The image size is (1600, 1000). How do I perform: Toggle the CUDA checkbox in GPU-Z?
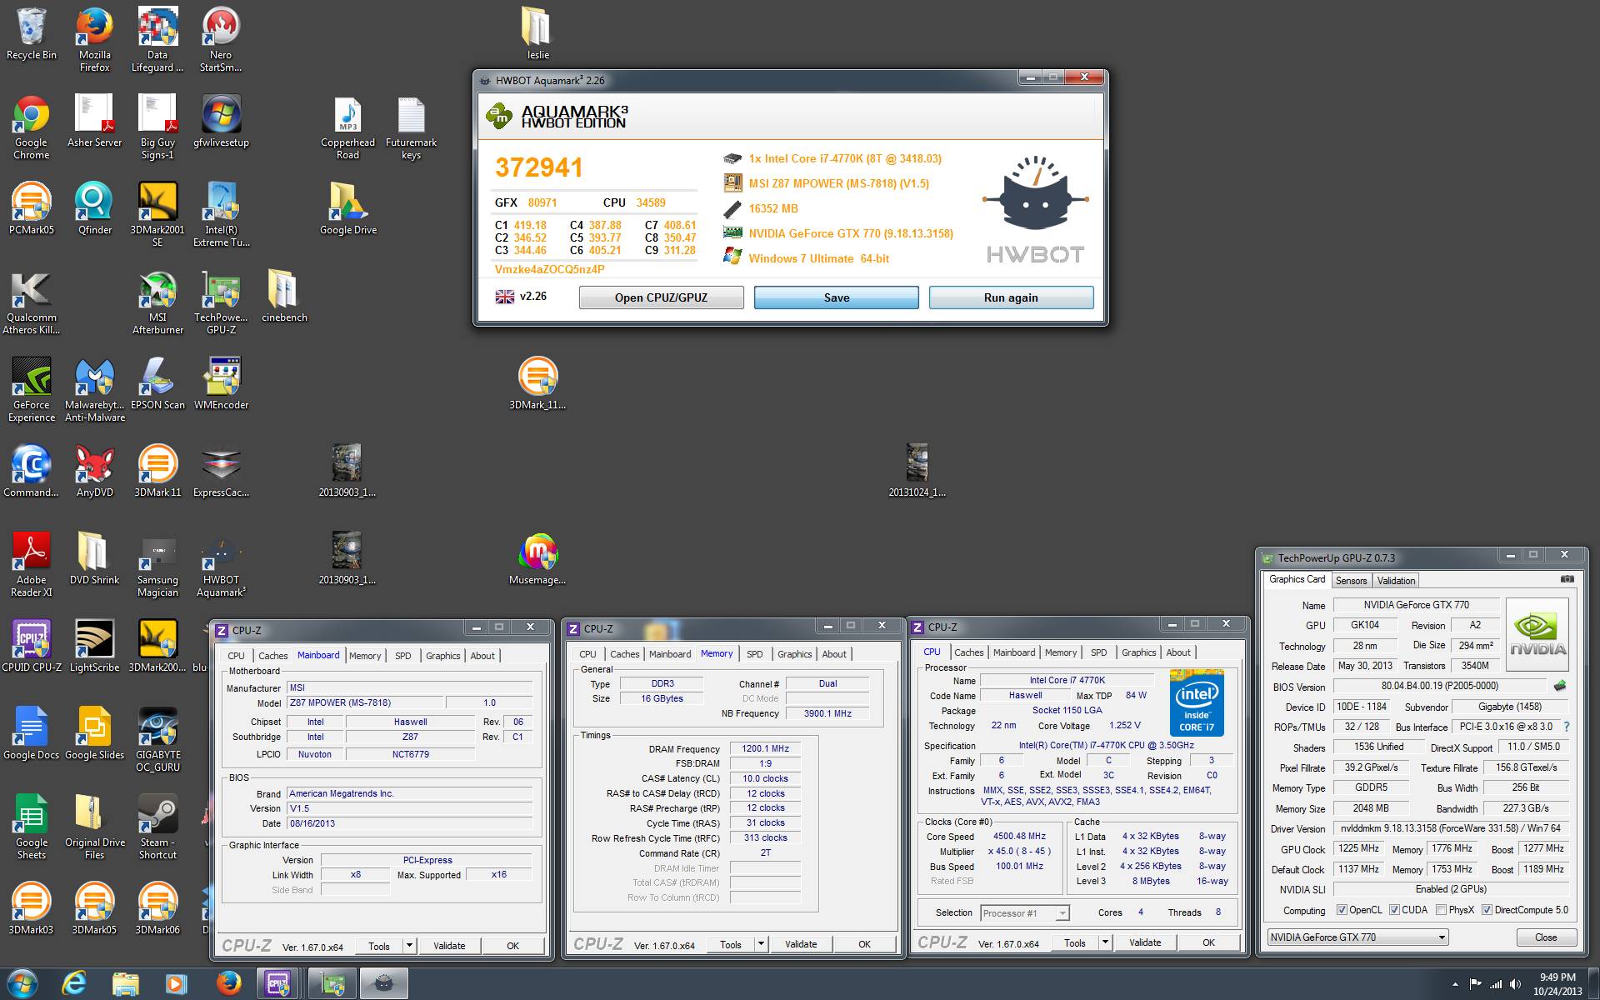(1394, 910)
